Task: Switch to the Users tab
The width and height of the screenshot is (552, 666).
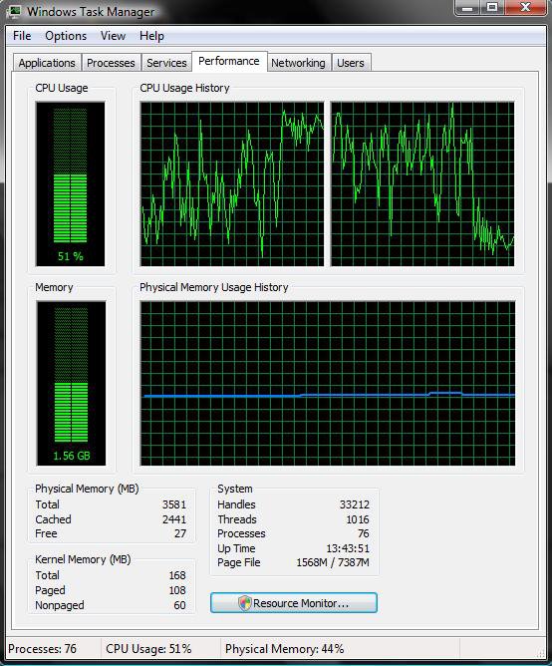Action: 351,63
